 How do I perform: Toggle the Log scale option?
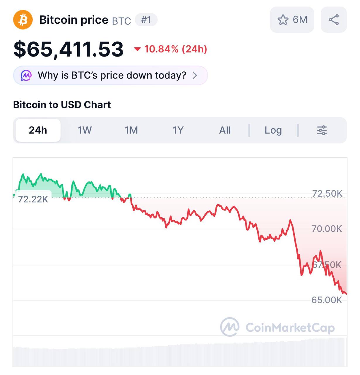(x=273, y=130)
